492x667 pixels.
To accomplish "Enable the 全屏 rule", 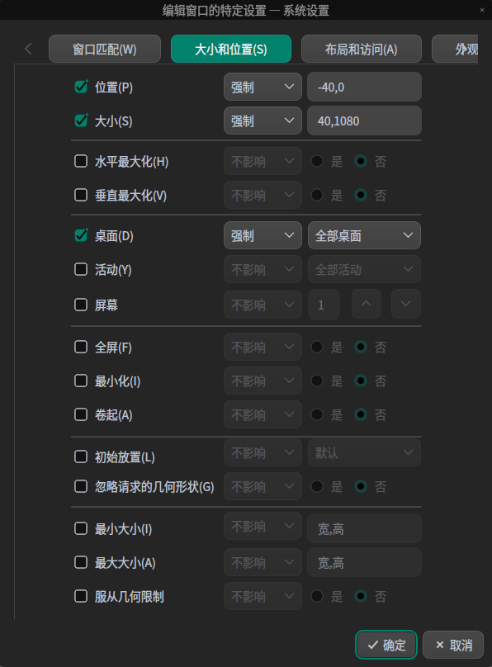I will point(80,347).
